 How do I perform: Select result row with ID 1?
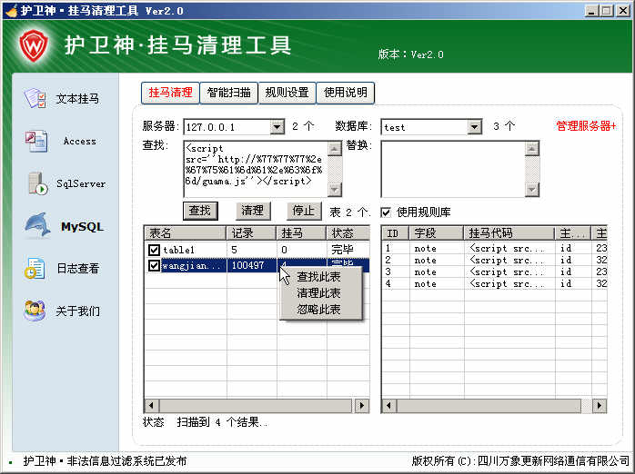(494, 248)
